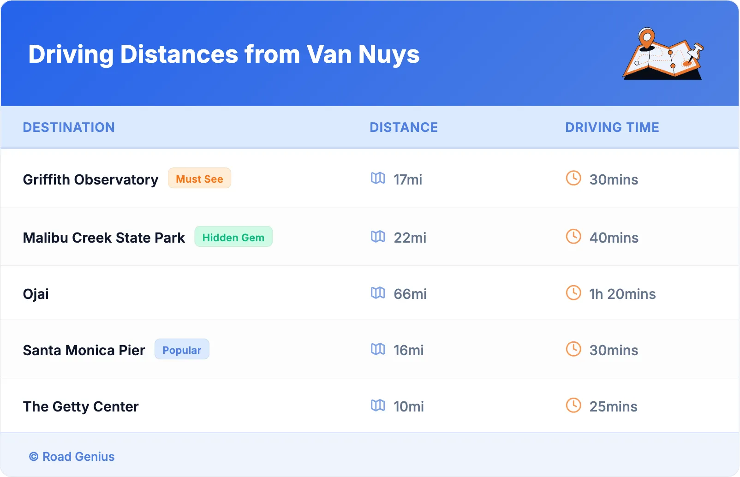The height and width of the screenshot is (477, 740).
Task: Click the 22mi distance value
Action: pos(410,238)
